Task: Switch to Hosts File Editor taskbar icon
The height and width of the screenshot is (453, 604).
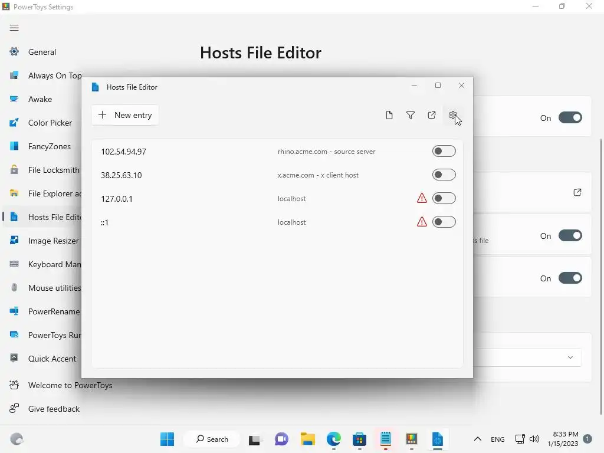Action: tap(438, 439)
